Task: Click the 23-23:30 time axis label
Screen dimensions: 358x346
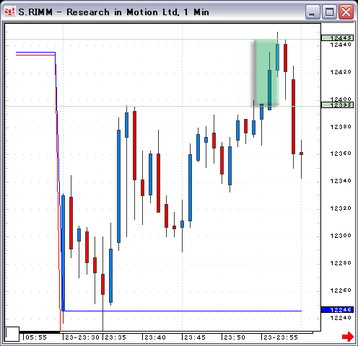Action: [82, 337]
